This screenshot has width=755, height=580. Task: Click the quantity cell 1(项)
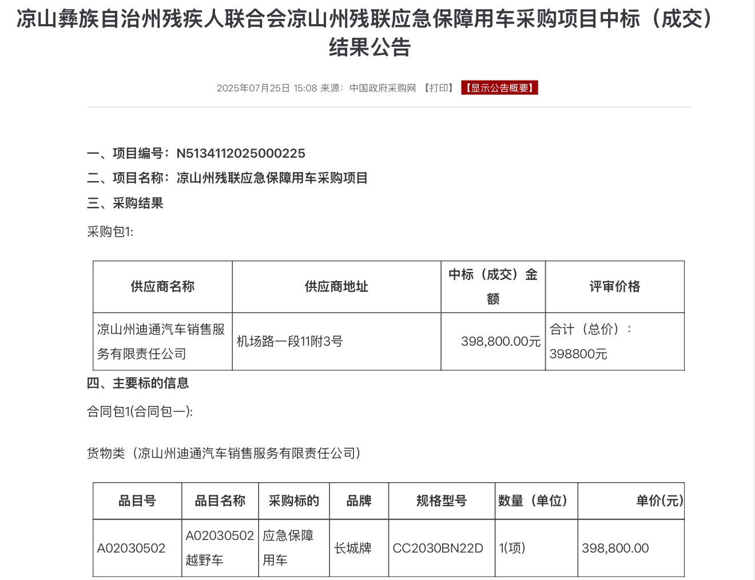[x=536, y=548]
